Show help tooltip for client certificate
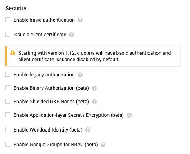This screenshot has width=190, height=154. click(72, 35)
